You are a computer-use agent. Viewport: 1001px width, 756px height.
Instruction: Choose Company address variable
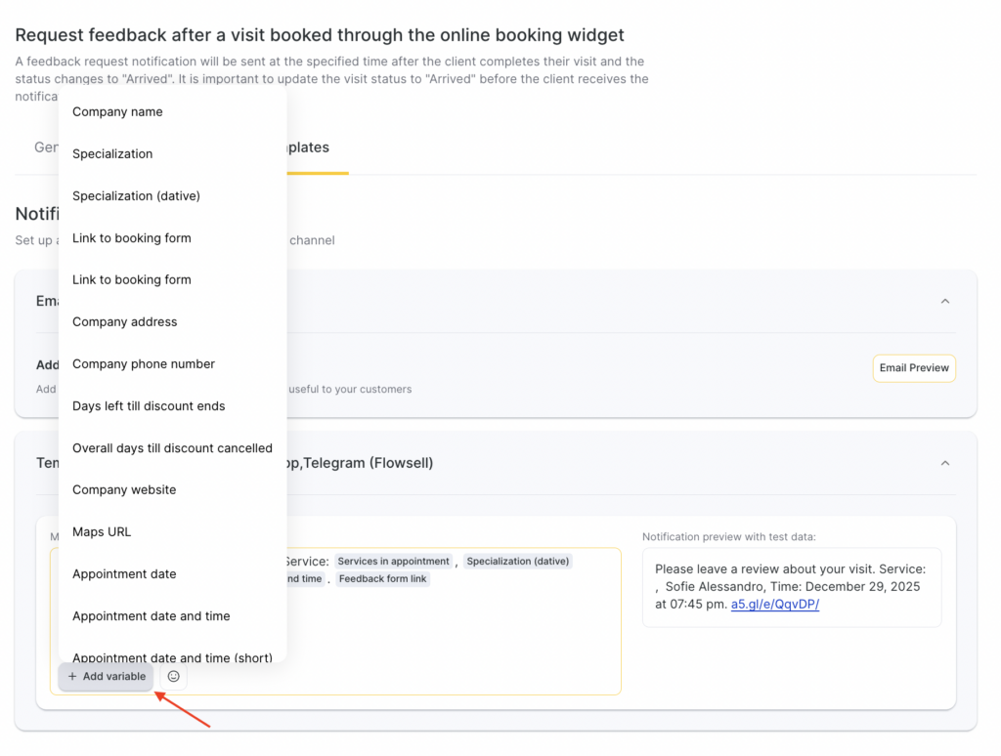[x=125, y=321]
